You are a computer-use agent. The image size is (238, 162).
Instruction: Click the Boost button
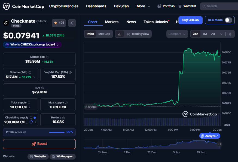click(x=39, y=144)
